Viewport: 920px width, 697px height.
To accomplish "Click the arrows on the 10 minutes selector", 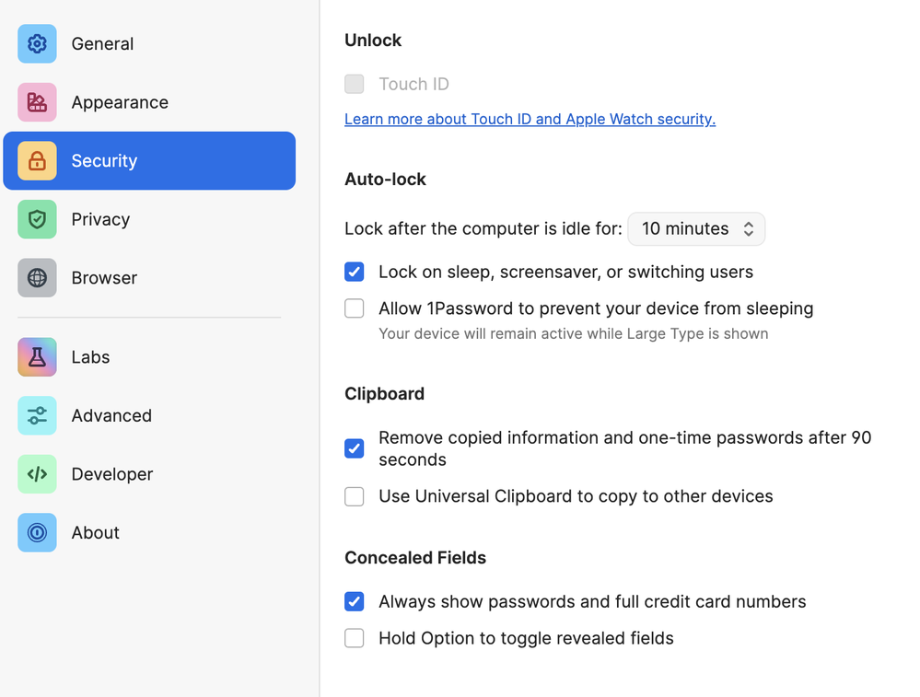I will (748, 229).
